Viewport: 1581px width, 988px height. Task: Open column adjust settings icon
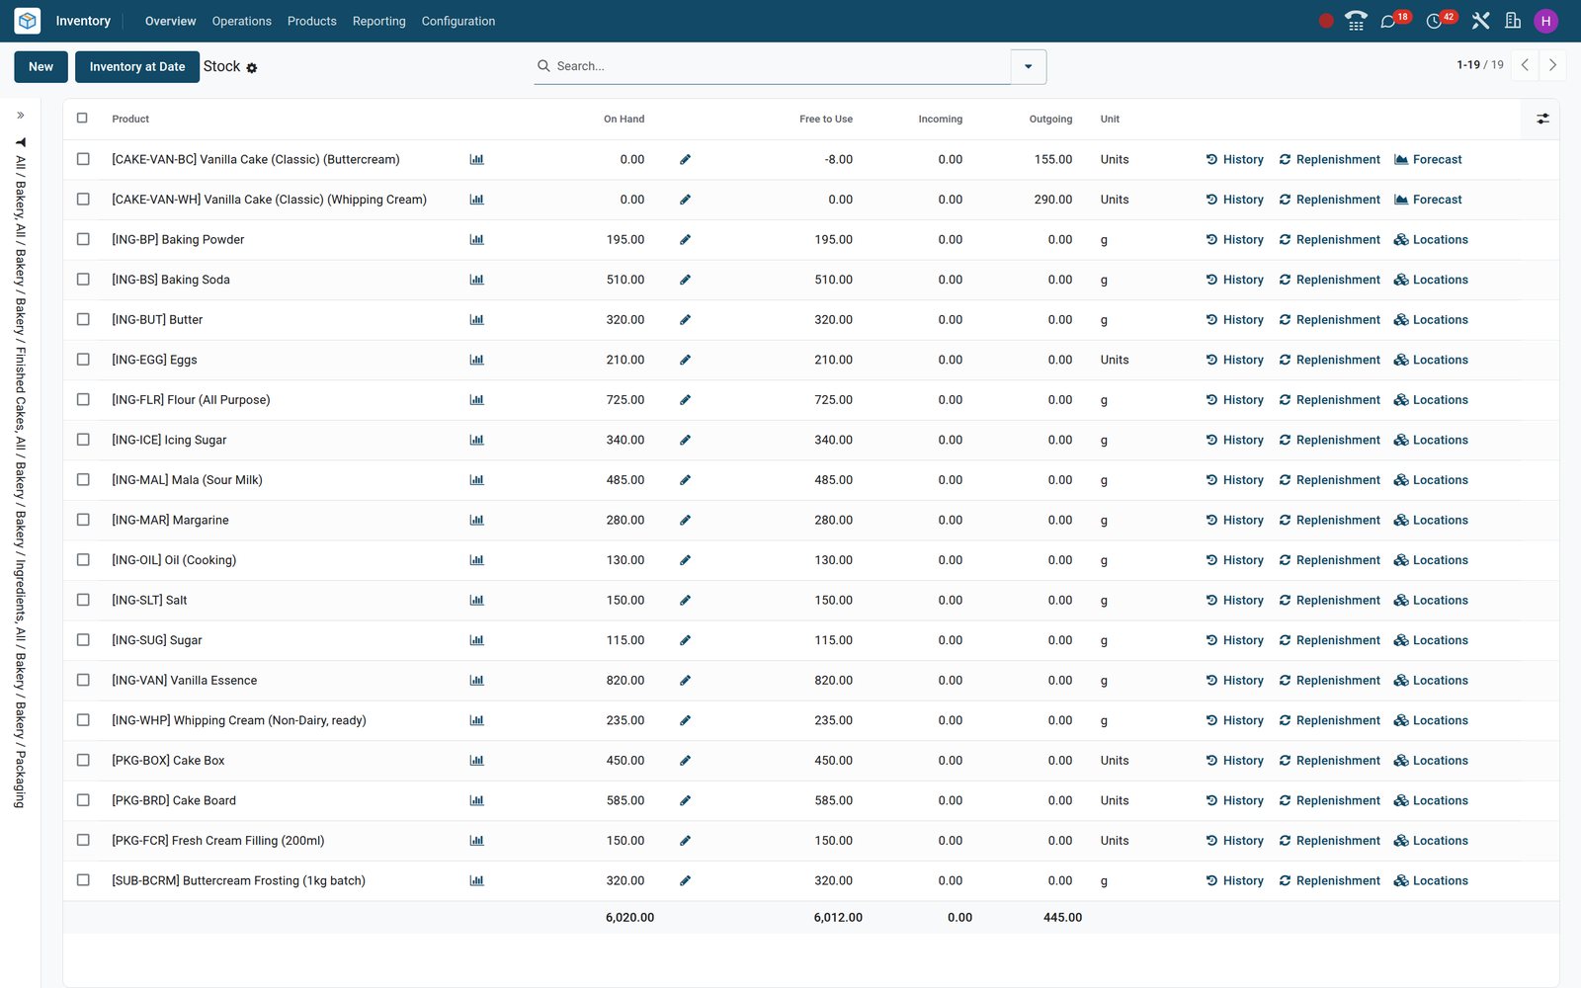pyautogui.click(x=1542, y=119)
